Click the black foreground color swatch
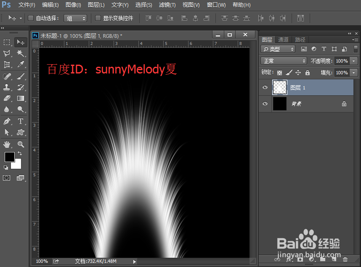The height and width of the screenshot is (267, 361). click(8, 156)
